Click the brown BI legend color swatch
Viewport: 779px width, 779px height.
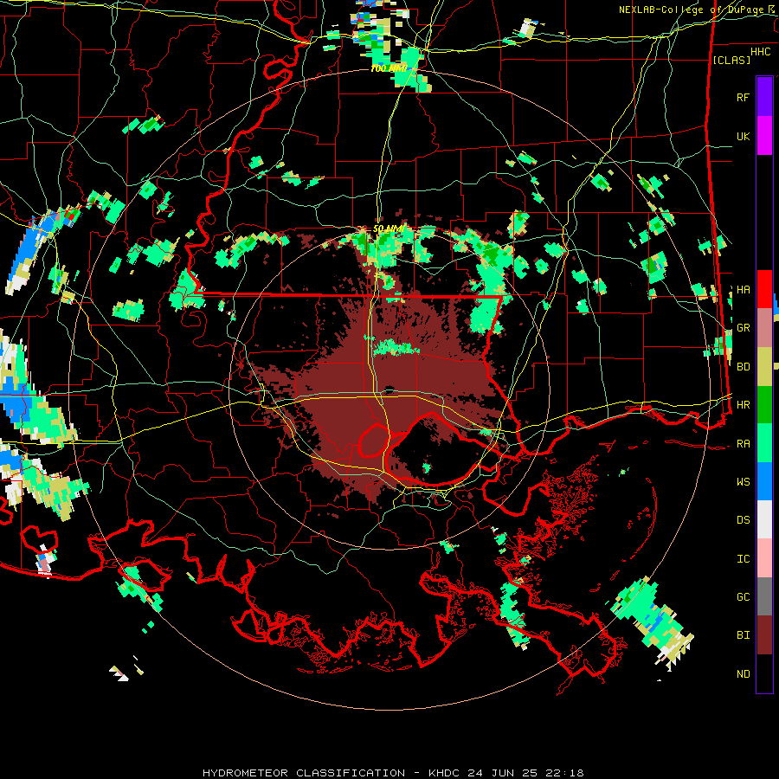point(764,635)
